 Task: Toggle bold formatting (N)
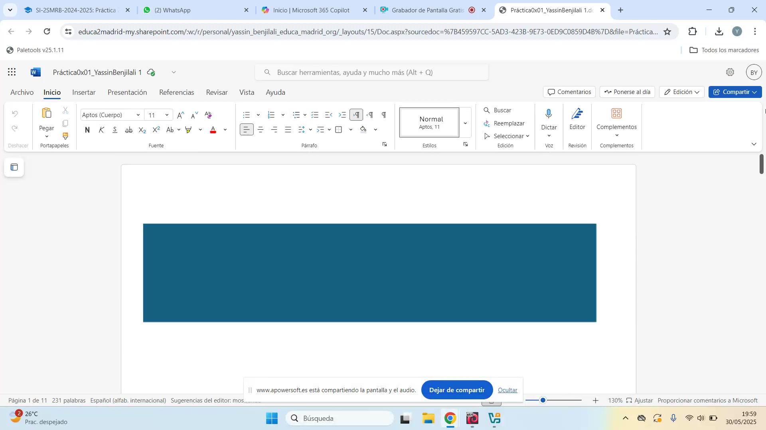(87, 130)
